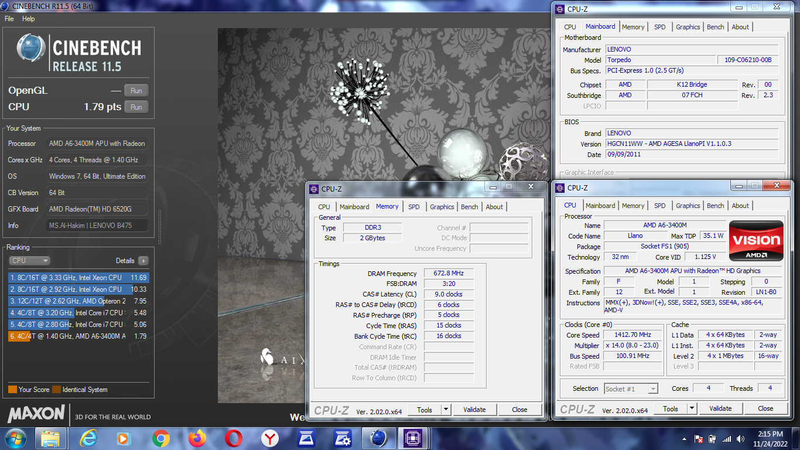Switch to Memory tab in bottom-right CPU window
The image size is (800, 450).
(633, 206)
